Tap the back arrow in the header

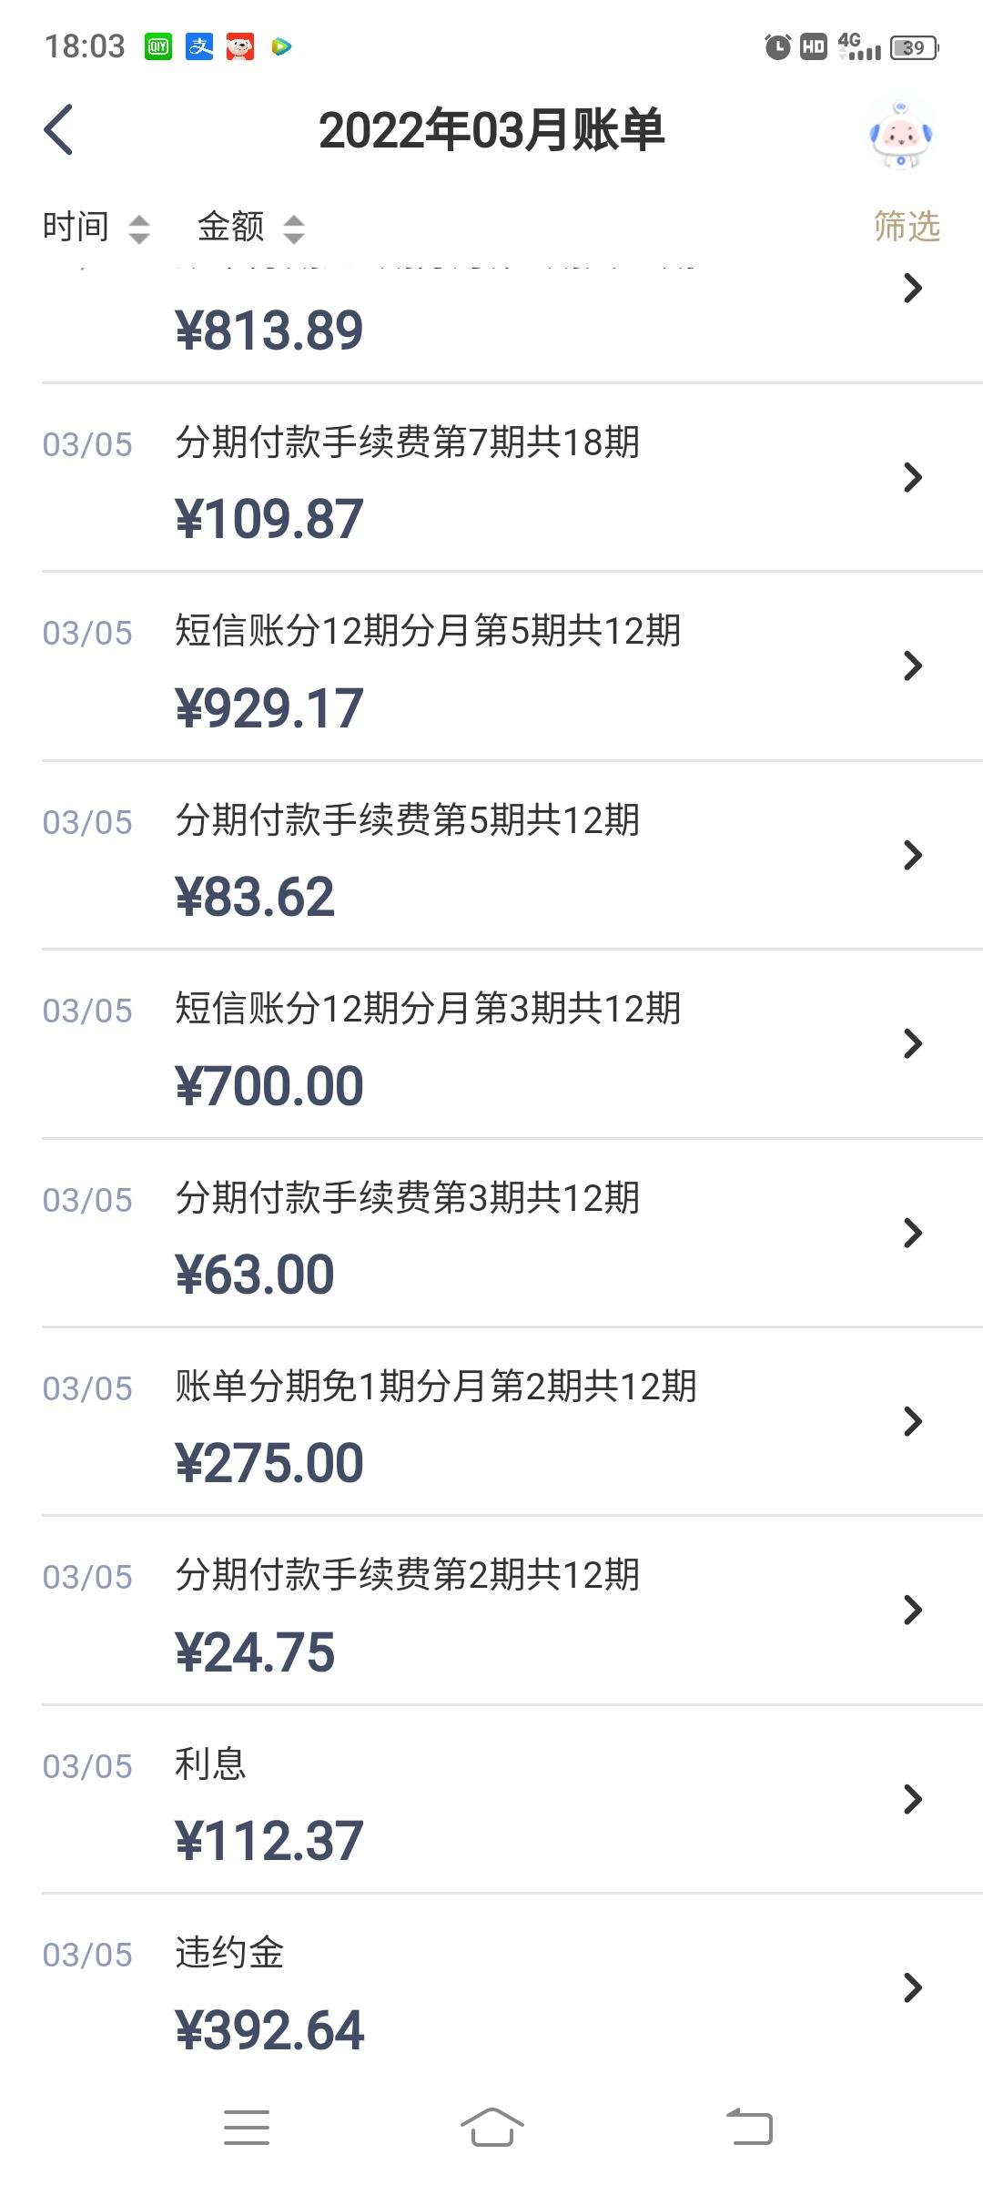click(58, 130)
